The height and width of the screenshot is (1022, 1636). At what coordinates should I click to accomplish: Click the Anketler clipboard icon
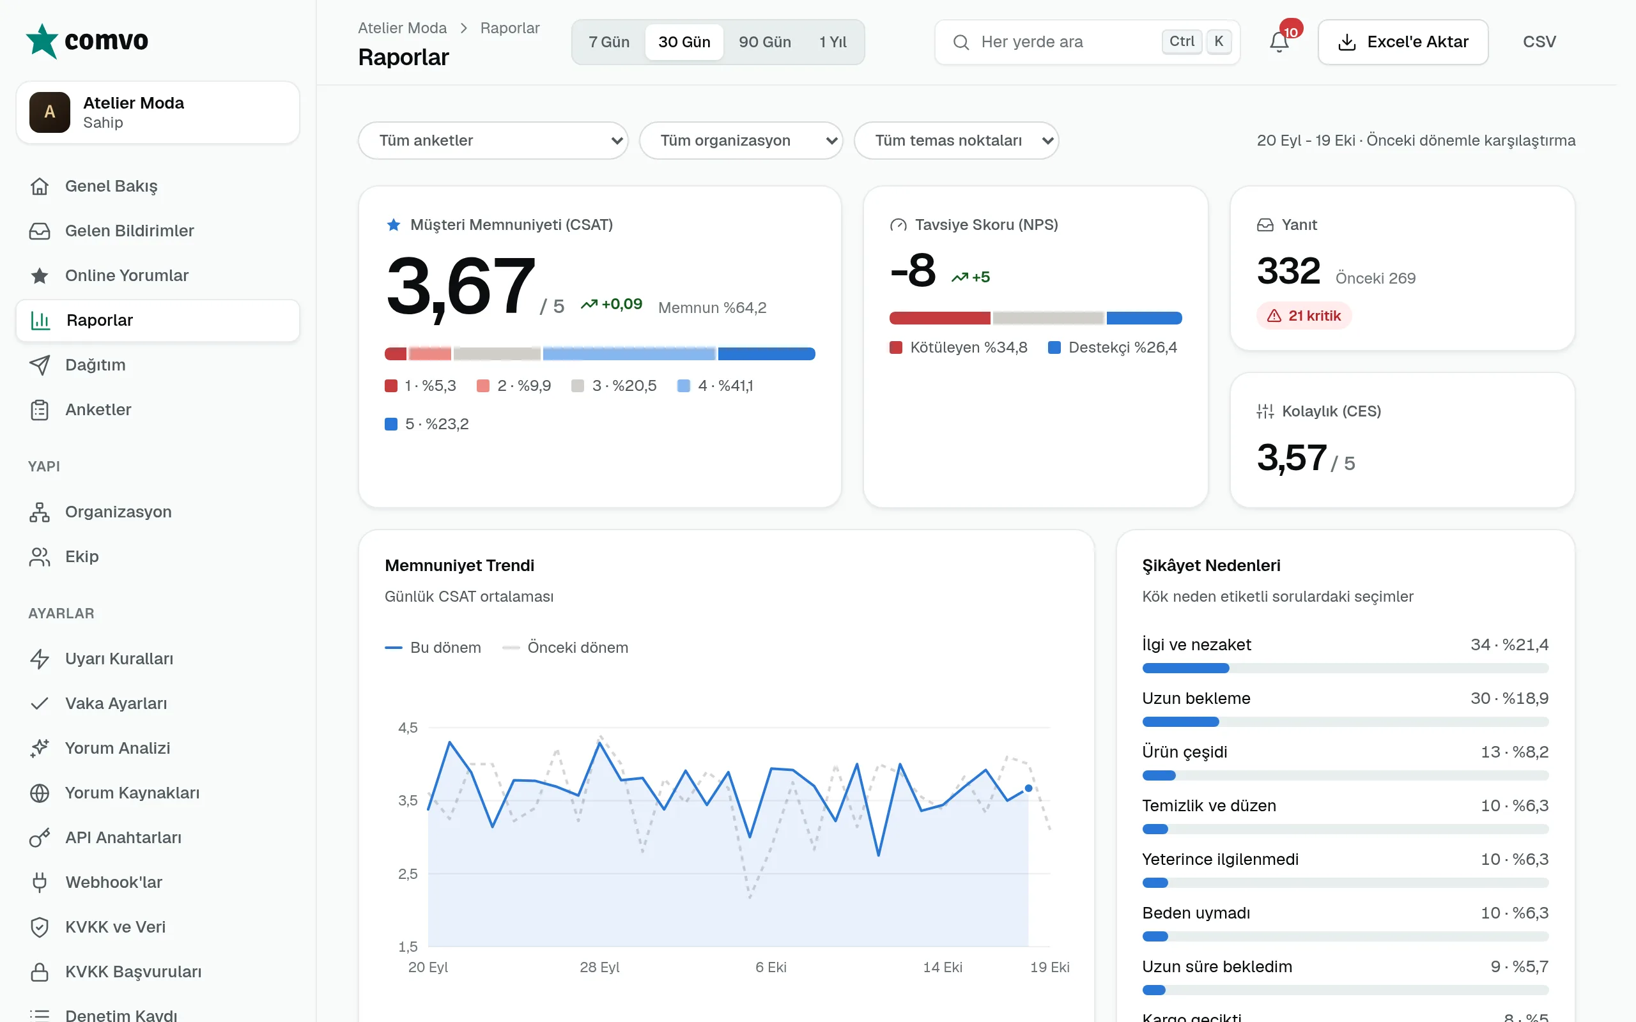coord(40,409)
